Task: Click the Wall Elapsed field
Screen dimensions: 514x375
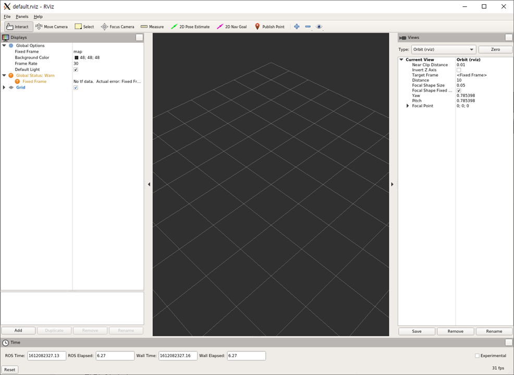Action: coord(246,356)
